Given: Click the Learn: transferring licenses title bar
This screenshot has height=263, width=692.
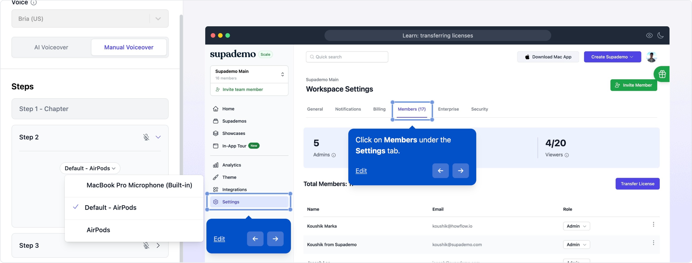Looking at the screenshot, I should 438,35.
